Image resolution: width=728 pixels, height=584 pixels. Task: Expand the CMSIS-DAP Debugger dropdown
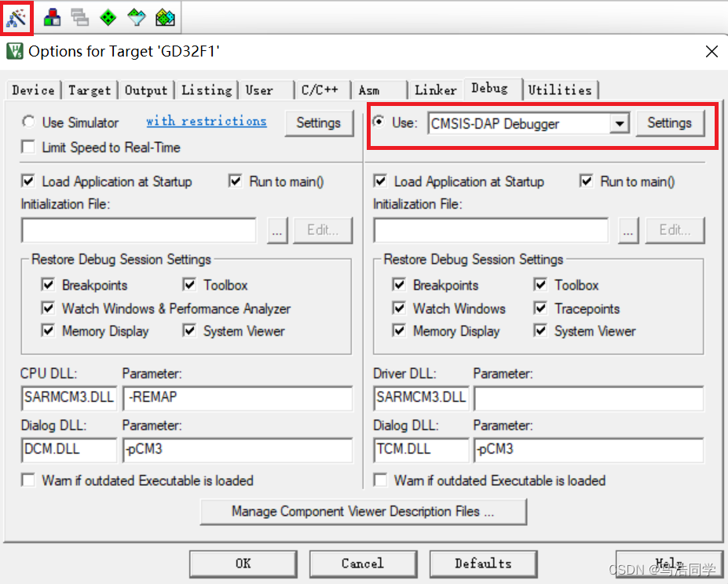pos(620,124)
